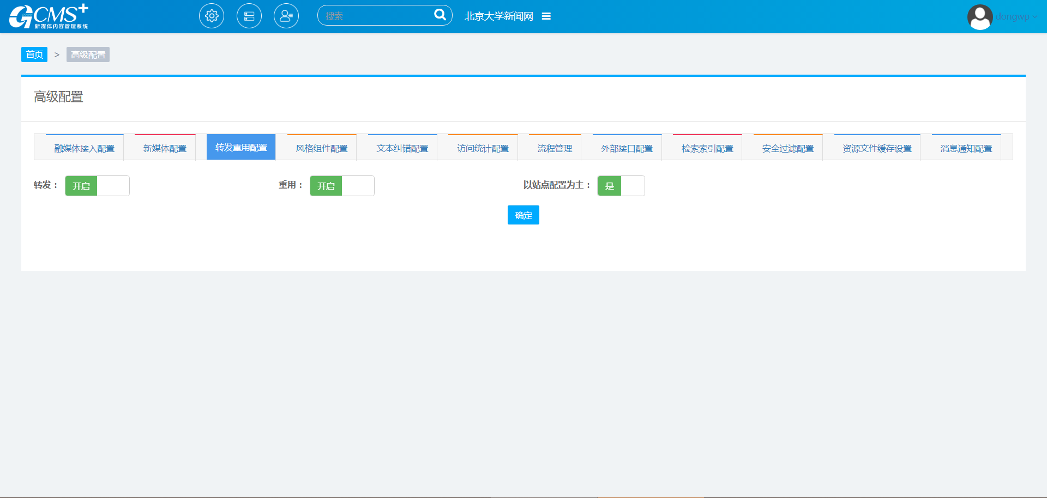Click the 高级配置 breadcrumb item
This screenshot has width=1047, height=498.
click(88, 54)
